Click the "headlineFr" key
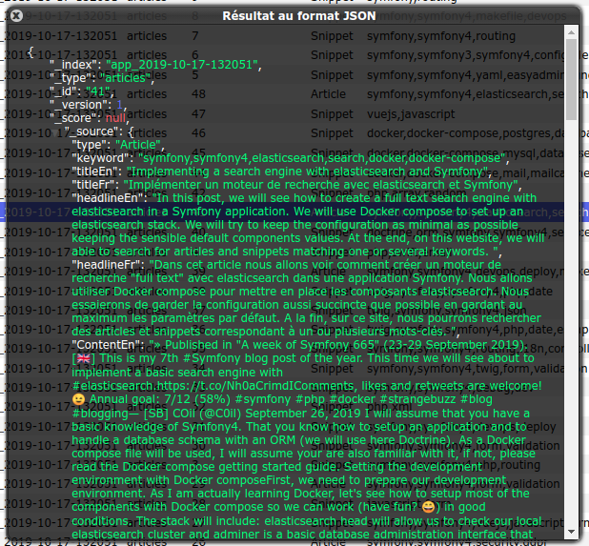The width and height of the screenshot is (589, 546). [109, 265]
